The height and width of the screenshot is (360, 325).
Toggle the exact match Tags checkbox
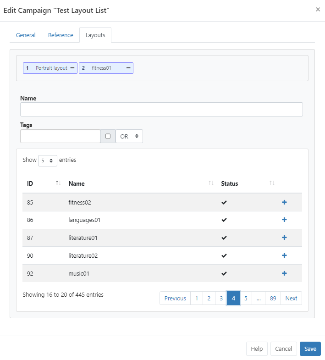coord(108,136)
